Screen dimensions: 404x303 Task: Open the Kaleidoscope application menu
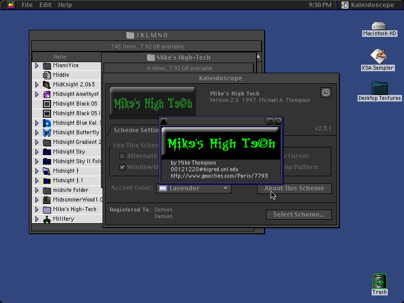[x=368, y=5]
